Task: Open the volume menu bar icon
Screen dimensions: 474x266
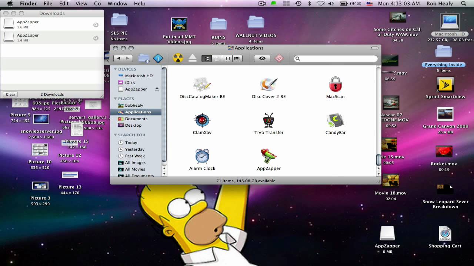Action: click(x=331, y=3)
